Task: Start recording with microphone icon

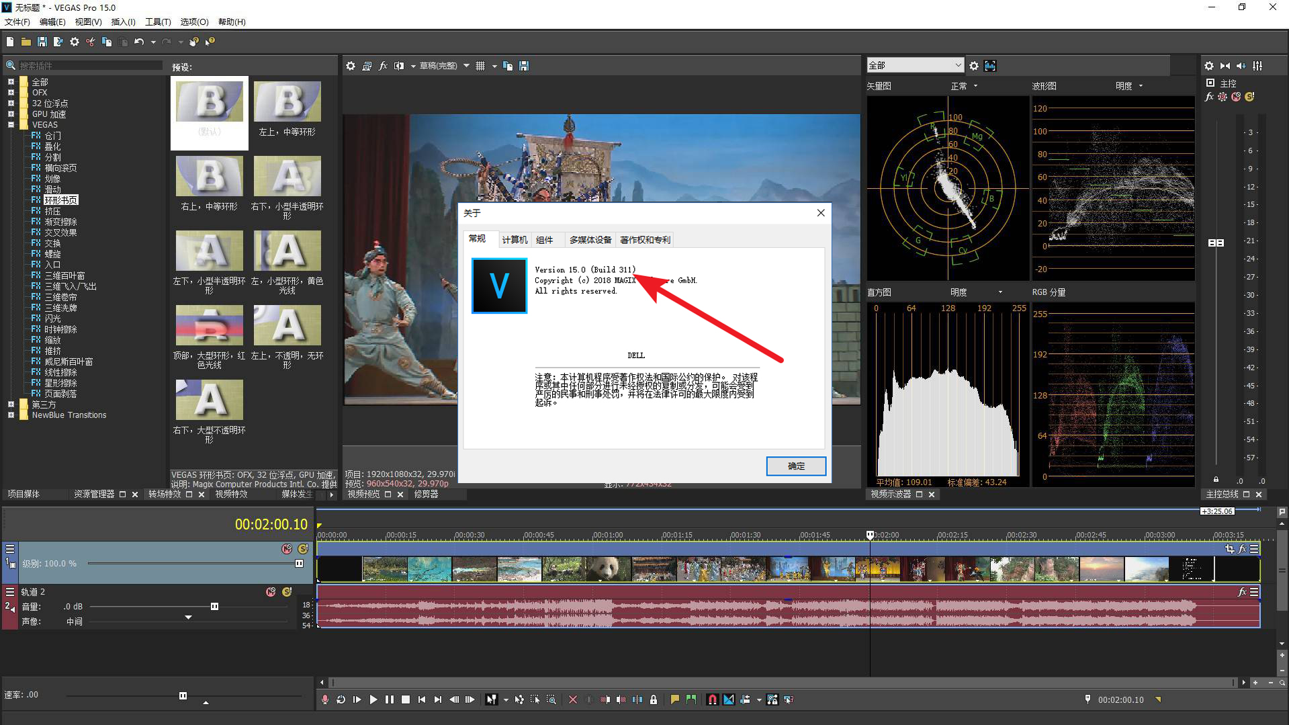Action: (x=325, y=699)
